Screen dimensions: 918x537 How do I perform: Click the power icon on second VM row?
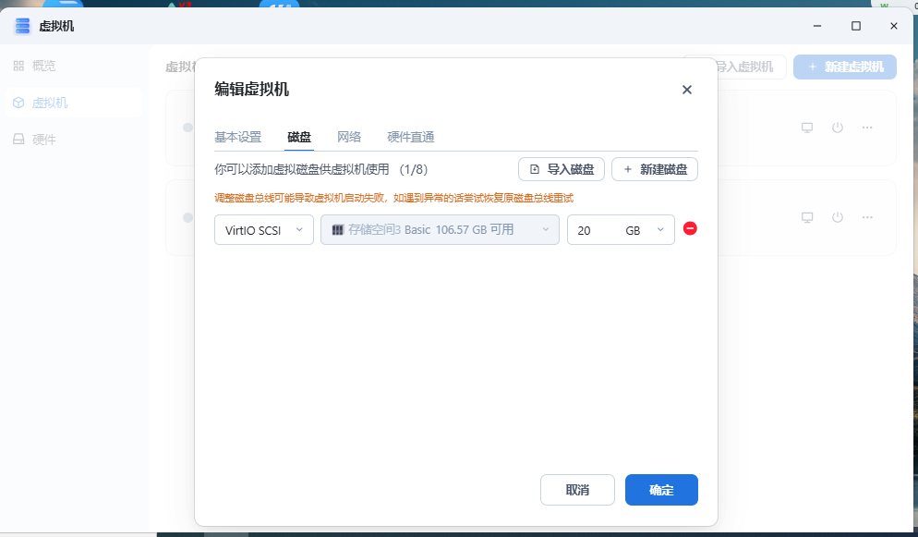(x=837, y=217)
